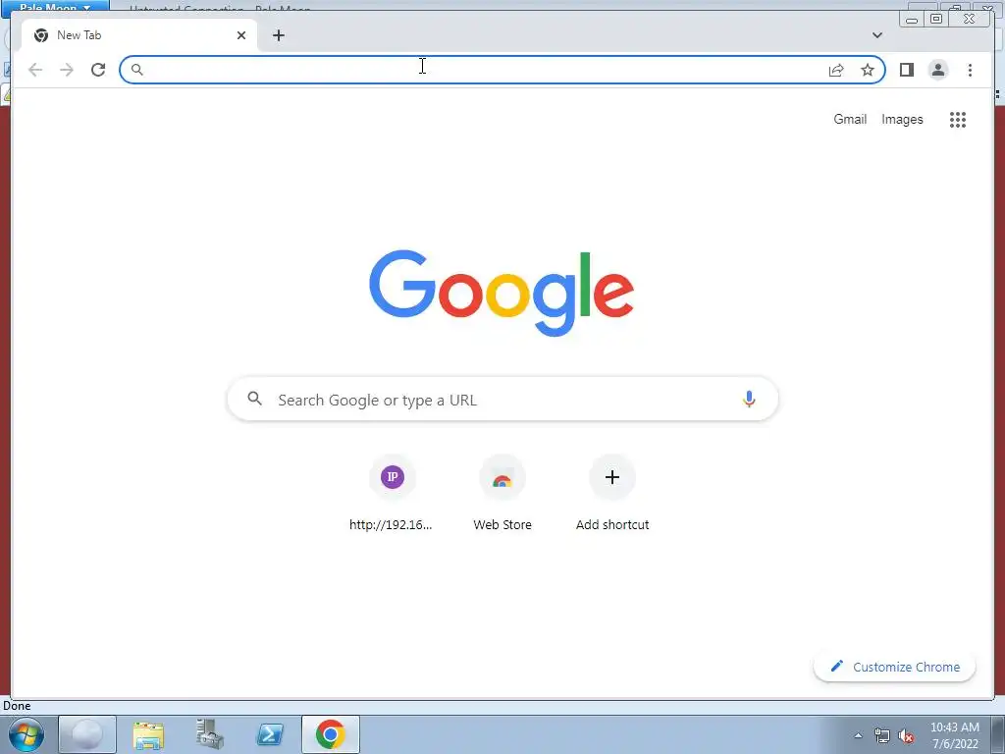Open the Web Store shortcut
Viewport: 1005px width, 754px height.
point(502,493)
